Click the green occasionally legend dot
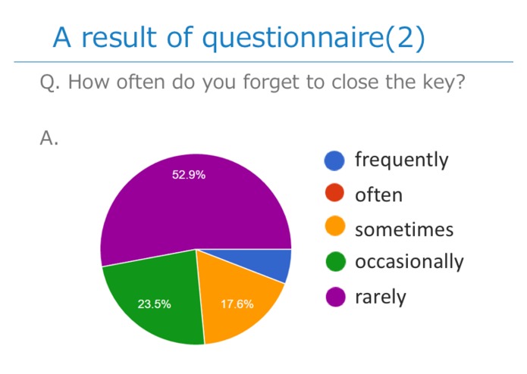Screen dimensions: 527x374 click(x=336, y=261)
